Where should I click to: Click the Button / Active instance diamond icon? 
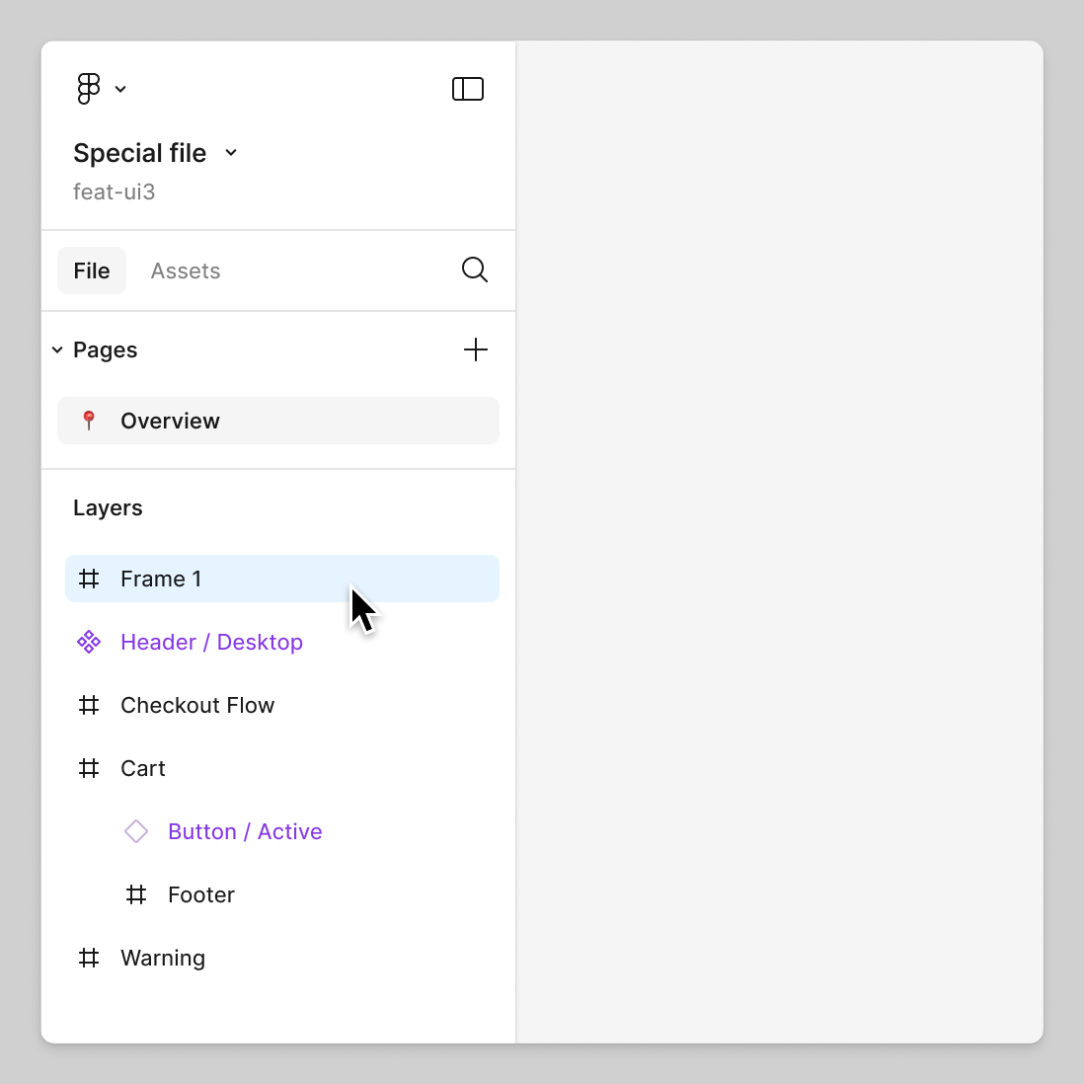(136, 831)
